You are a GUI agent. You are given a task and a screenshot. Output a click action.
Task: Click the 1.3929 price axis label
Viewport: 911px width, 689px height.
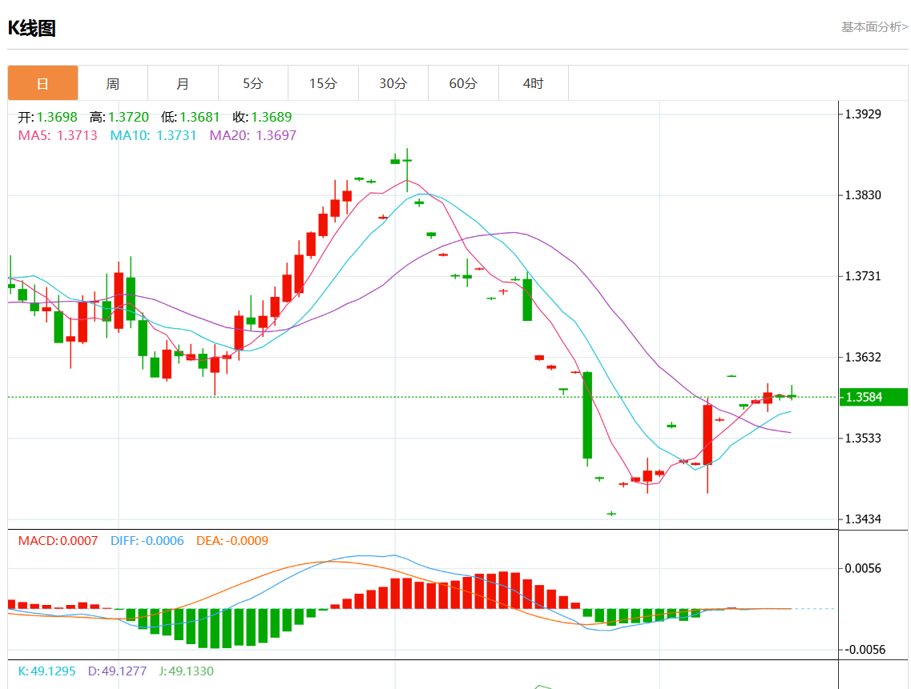click(x=863, y=114)
